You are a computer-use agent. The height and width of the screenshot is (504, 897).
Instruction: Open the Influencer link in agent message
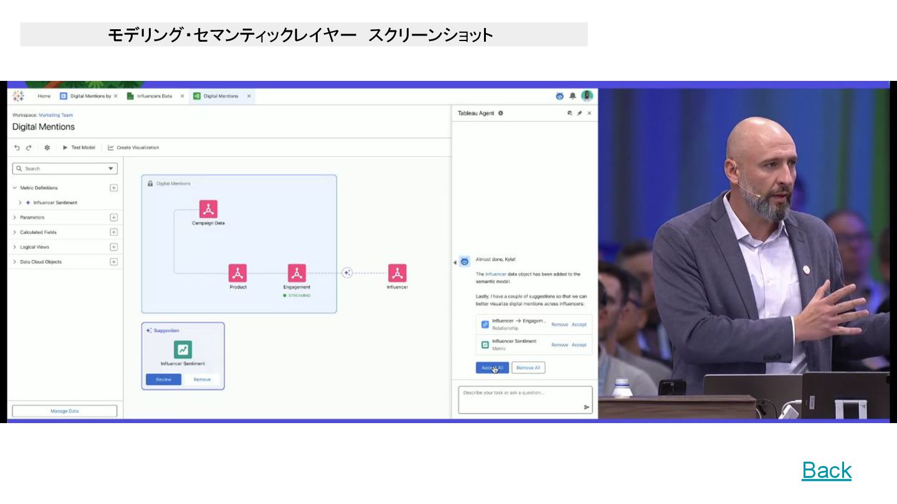point(495,274)
